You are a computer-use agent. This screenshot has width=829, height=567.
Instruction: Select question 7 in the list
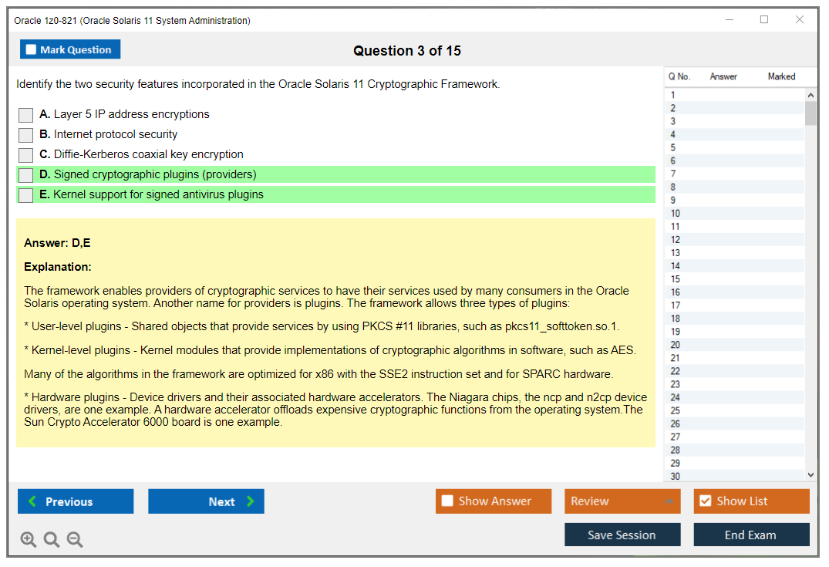[673, 174]
